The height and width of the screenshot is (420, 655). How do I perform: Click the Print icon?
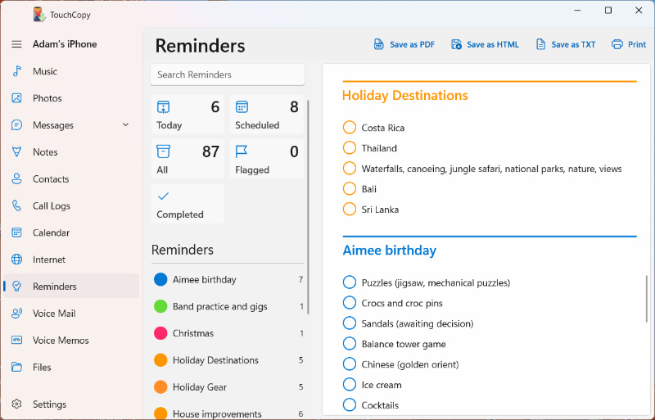617,44
